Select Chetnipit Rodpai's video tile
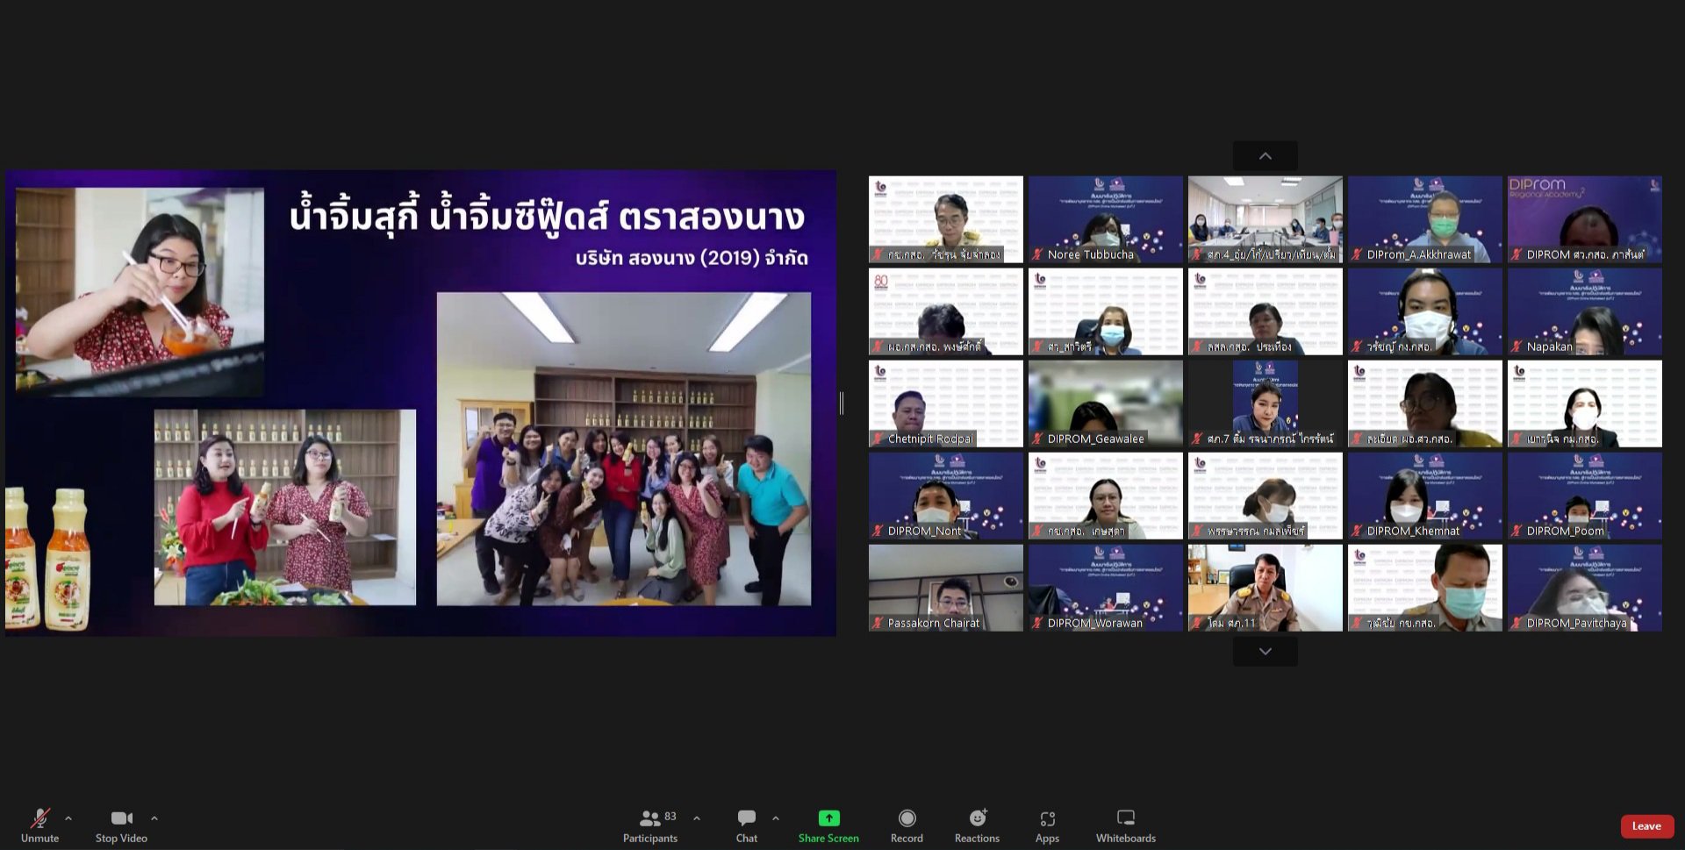 click(x=946, y=404)
